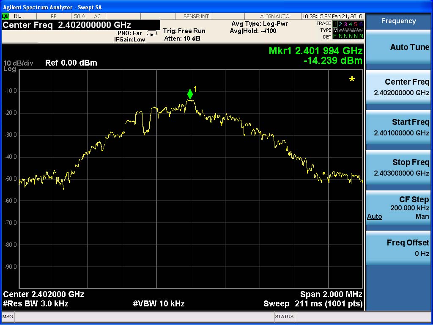
Task: Open the CF Step softkey
Action: [x=398, y=208]
